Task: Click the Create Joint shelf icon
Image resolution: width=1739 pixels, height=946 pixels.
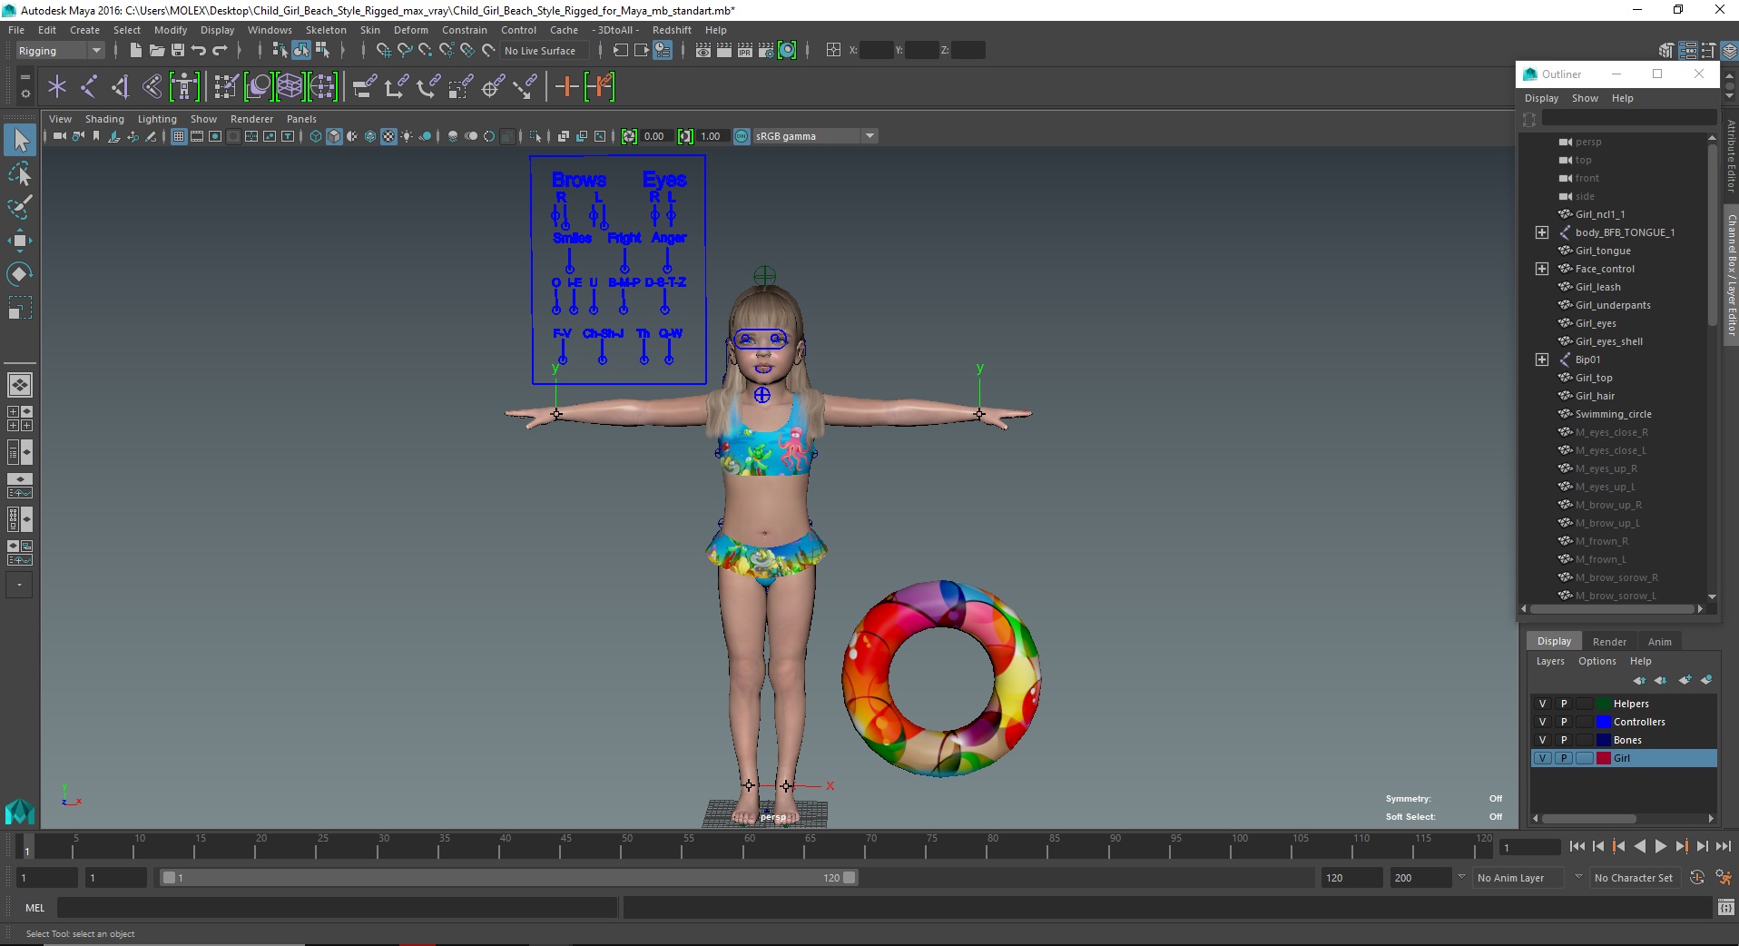Action: click(89, 87)
